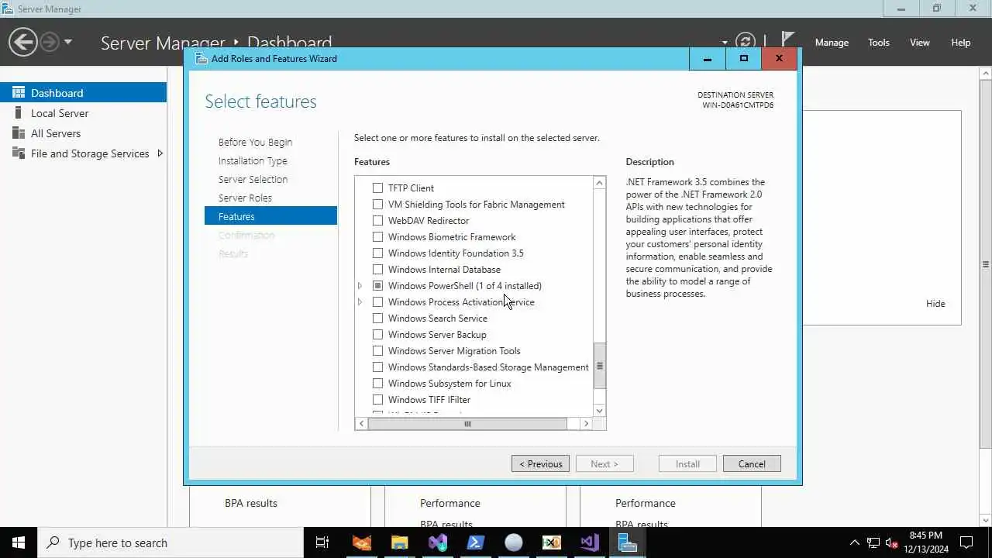Image resolution: width=992 pixels, height=558 pixels.
Task: Click the Hide link on the dashboard
Action: [x=935, y=303]
